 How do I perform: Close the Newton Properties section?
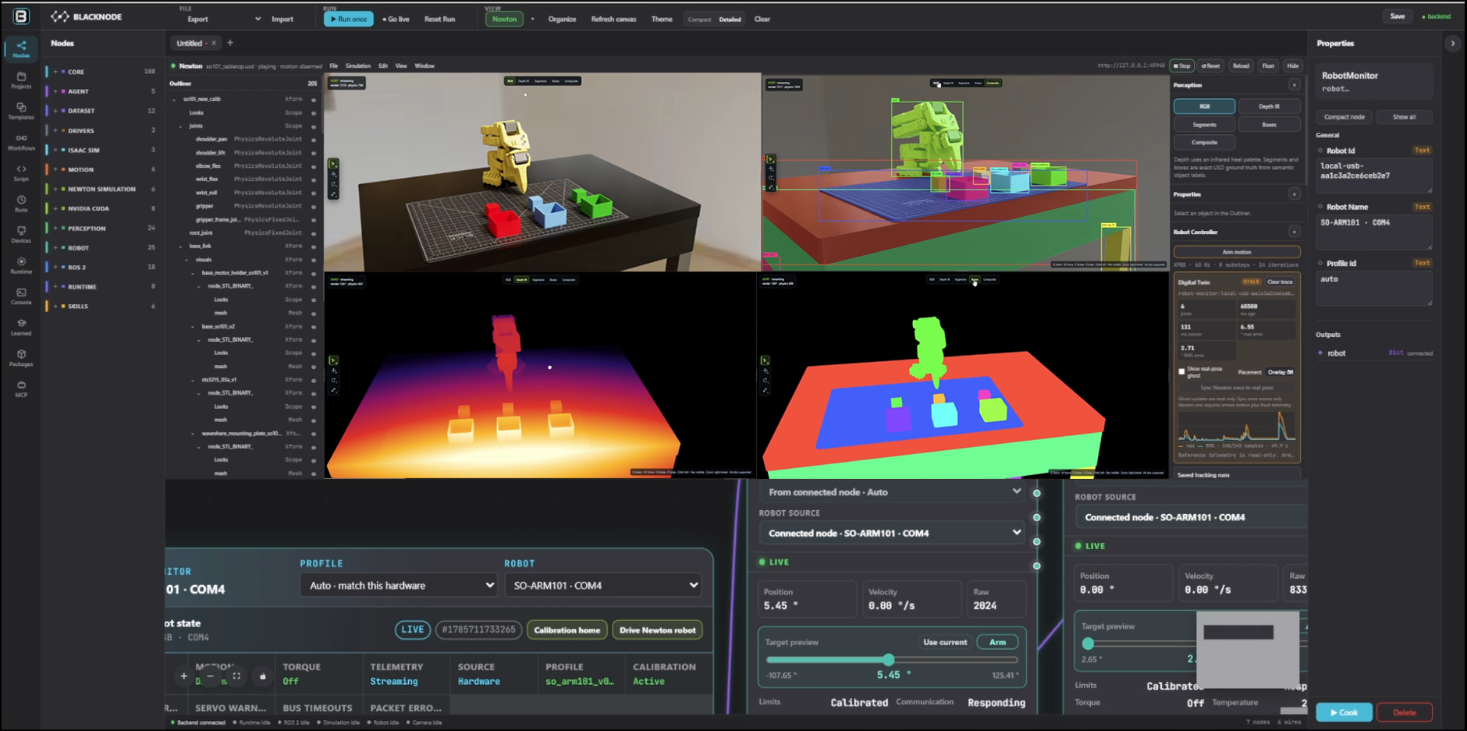[x=1294, y=194]
